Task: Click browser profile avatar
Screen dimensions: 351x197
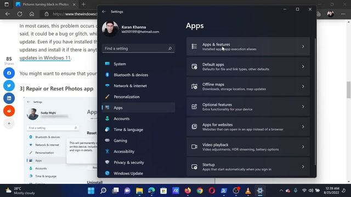Action: (x=330, y=14)
